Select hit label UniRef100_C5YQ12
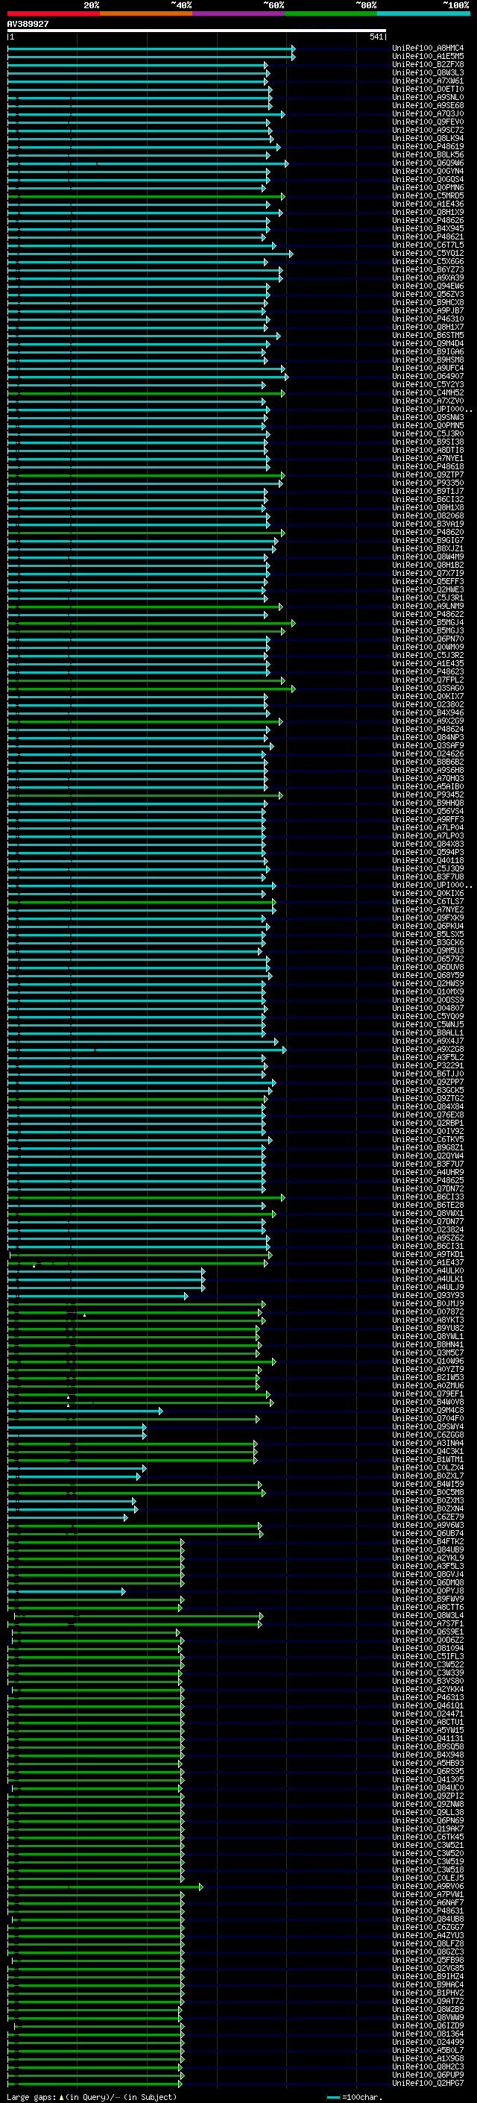The image size is (477, 2103). (x=428, y=253)
